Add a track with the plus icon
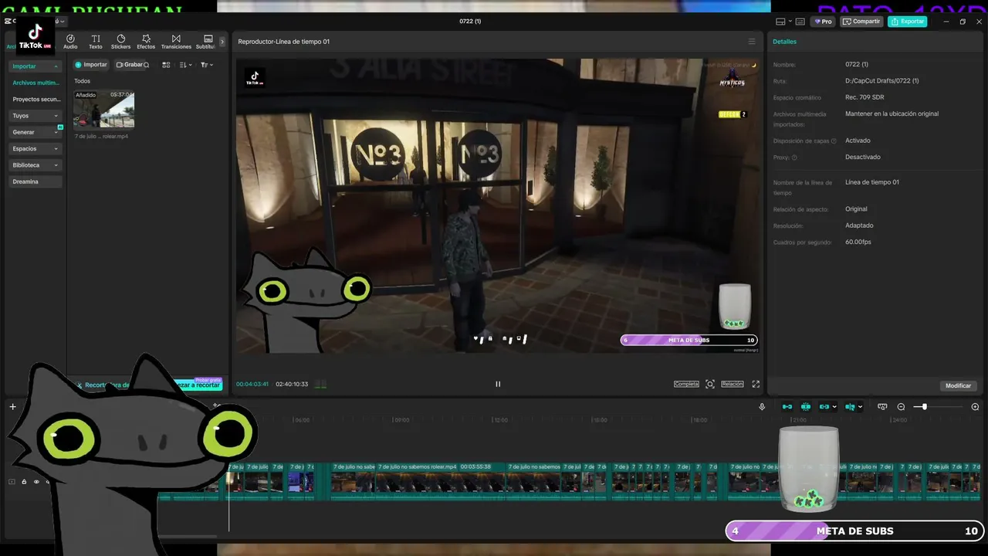Screen dimensions: 988x556 click(x=12, y=407)
